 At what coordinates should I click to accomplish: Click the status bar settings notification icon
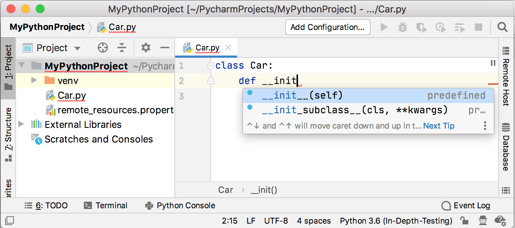click(500, 220)
